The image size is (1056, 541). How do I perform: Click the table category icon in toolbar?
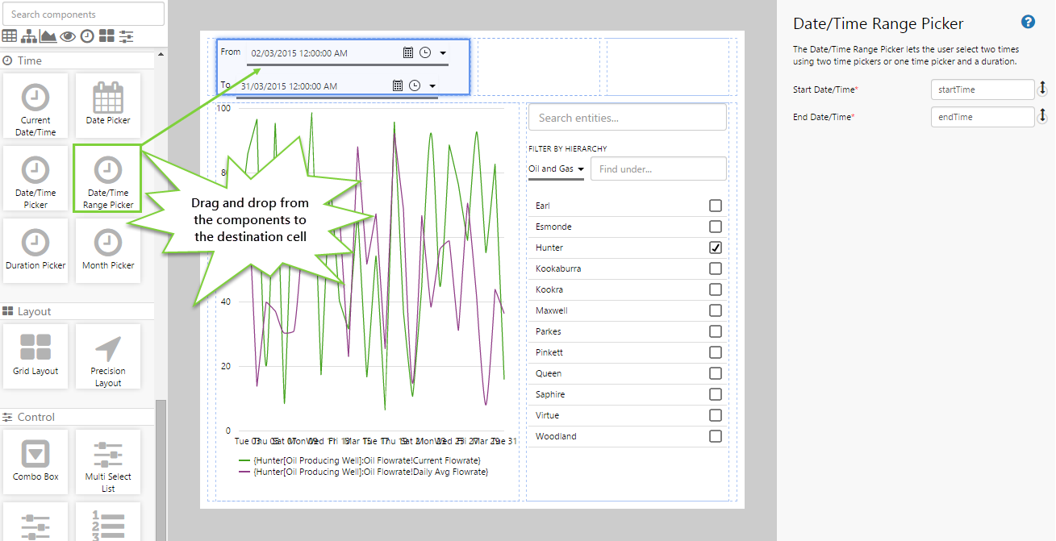click(x=10, y=35)
